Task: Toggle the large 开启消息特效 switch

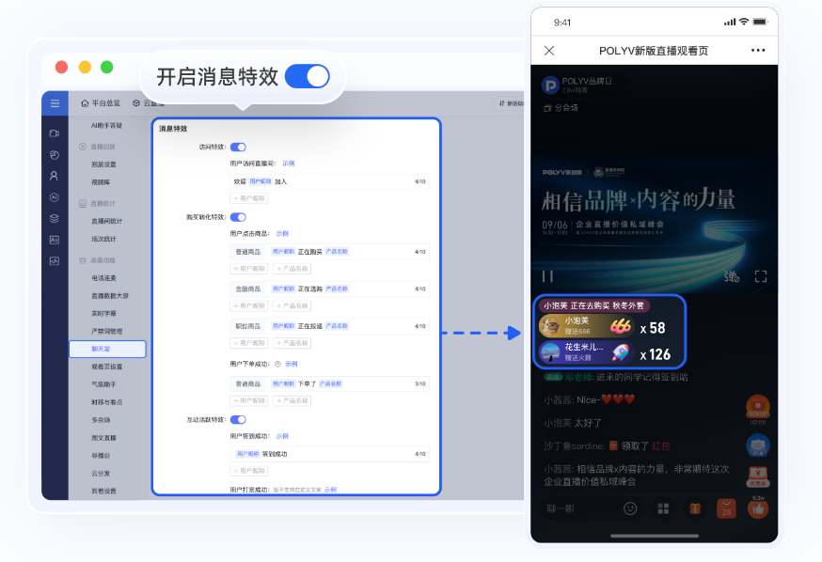Action: point(307,76)
